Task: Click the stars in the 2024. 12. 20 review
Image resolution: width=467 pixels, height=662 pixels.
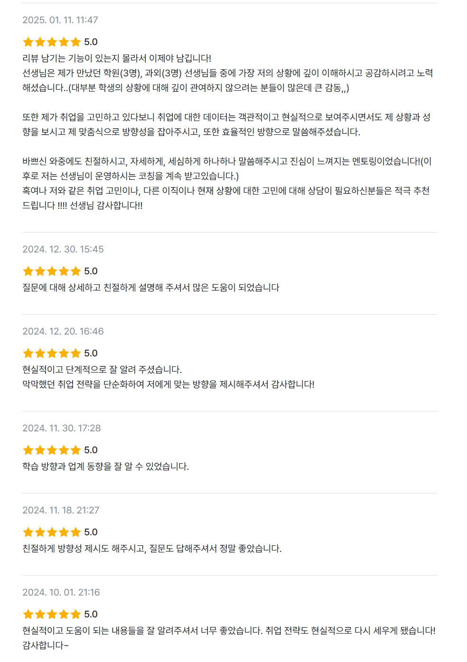Action: click(x=52, y=353)
